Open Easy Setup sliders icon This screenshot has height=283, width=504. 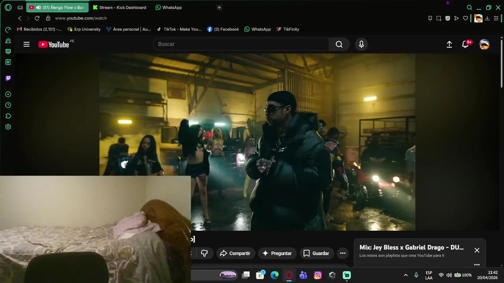point(496,18)
